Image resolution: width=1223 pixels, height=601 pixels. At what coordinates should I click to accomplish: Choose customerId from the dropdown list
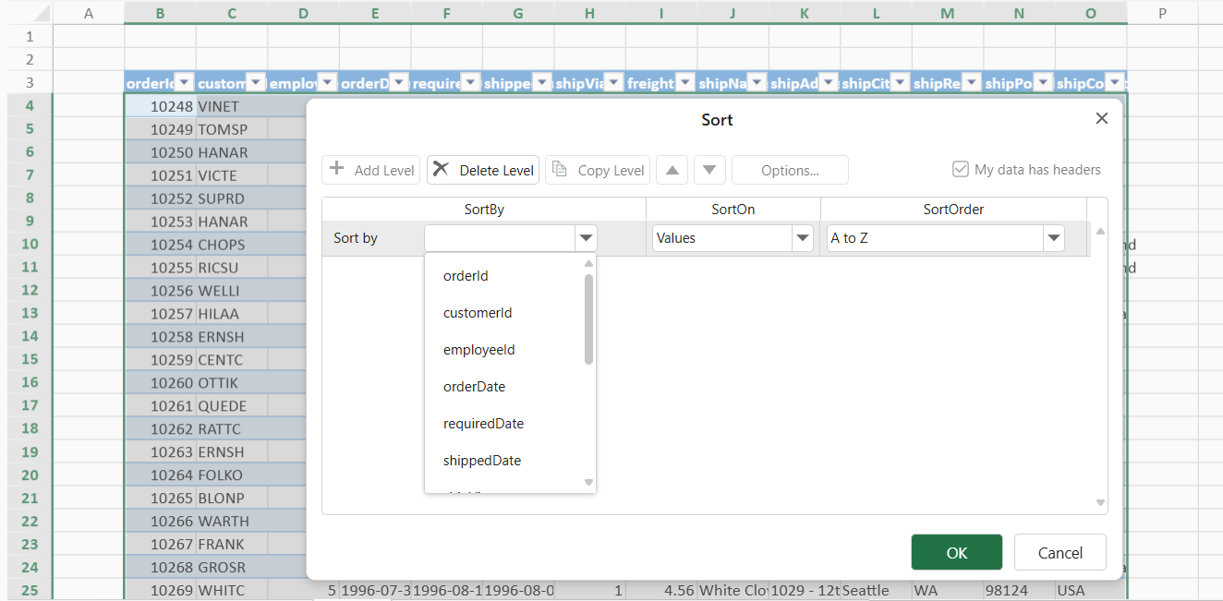click(x=478, y=313)
